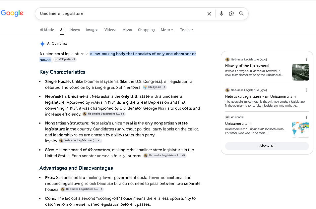This screenshot has width=316, height=209.
Task: Open the Wikipedia +1 source chip
Action: tap(65, 59)
